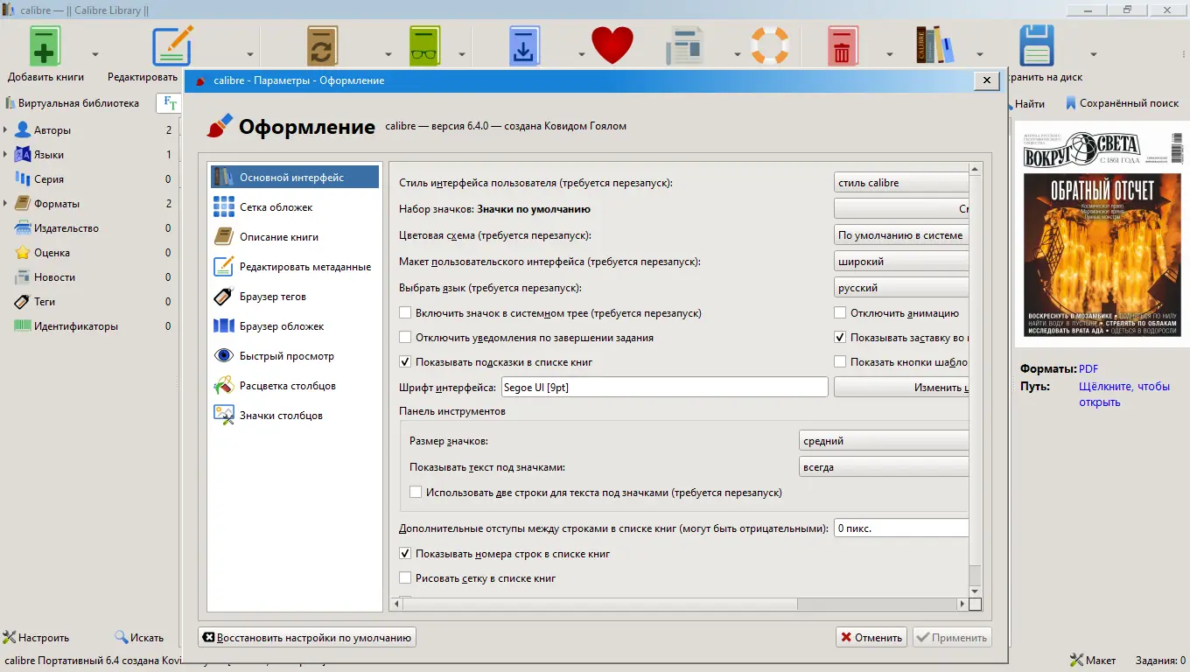Click the Изменить font button
Image resolution: width=1190 pixels, height=672 pixels.
901,387
